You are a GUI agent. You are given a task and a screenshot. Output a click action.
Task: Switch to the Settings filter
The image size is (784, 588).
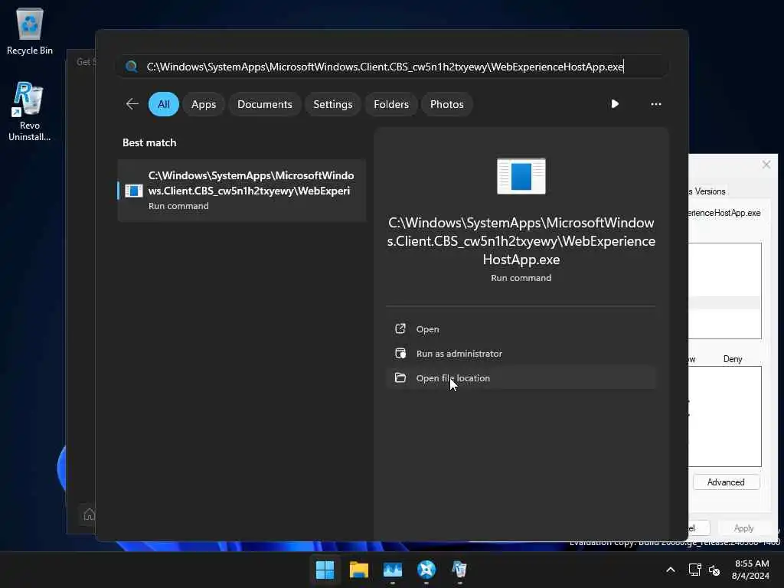[332, 104]
